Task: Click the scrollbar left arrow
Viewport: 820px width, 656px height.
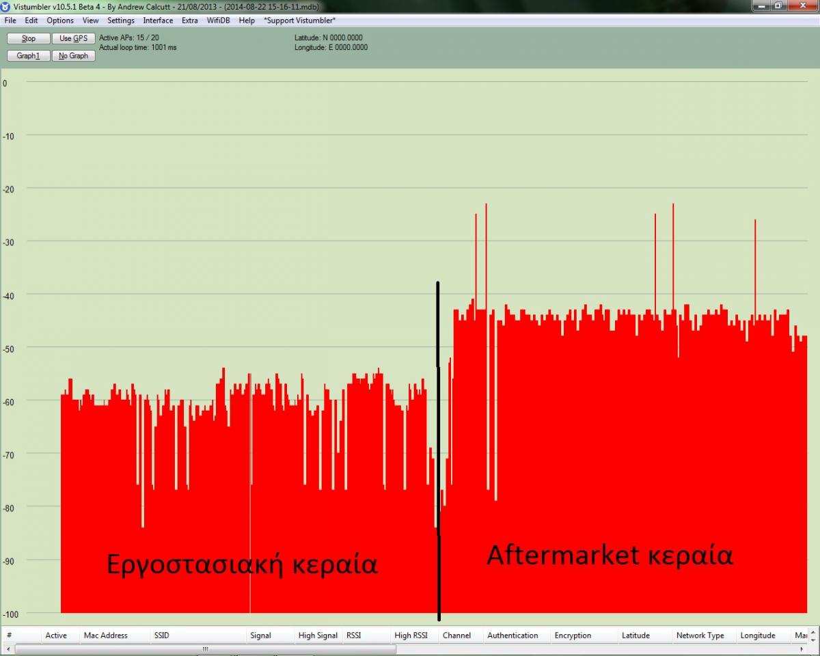Action: click(8, 649)
